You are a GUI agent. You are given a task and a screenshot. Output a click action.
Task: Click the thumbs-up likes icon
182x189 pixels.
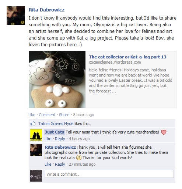click(33, 123)
